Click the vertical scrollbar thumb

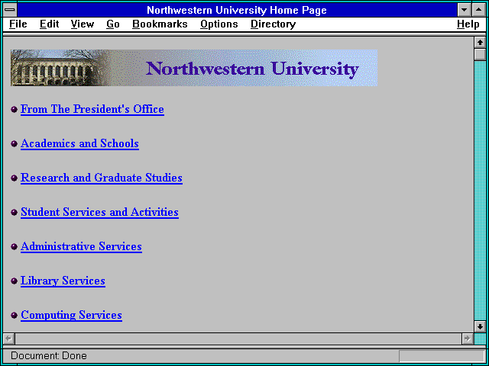click(480, 54)
